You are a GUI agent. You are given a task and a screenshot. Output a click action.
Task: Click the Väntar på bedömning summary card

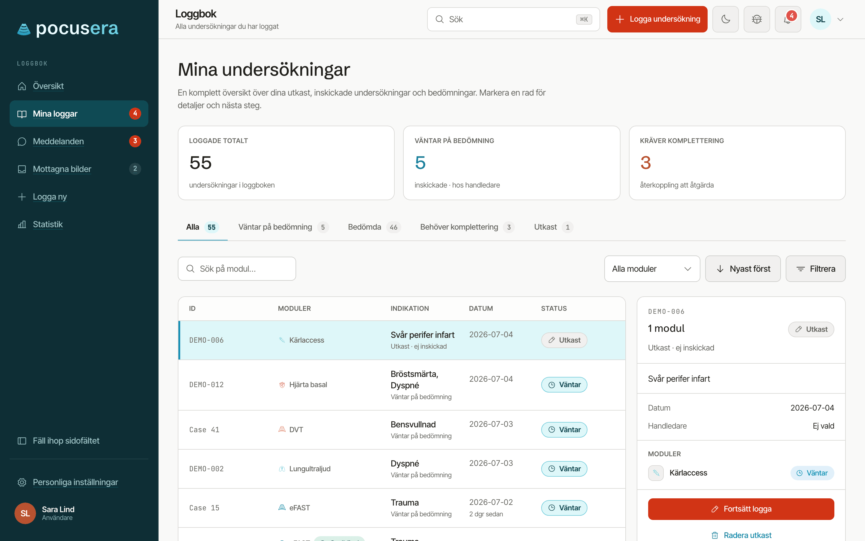pyautogui.click(x=511, y=163)
